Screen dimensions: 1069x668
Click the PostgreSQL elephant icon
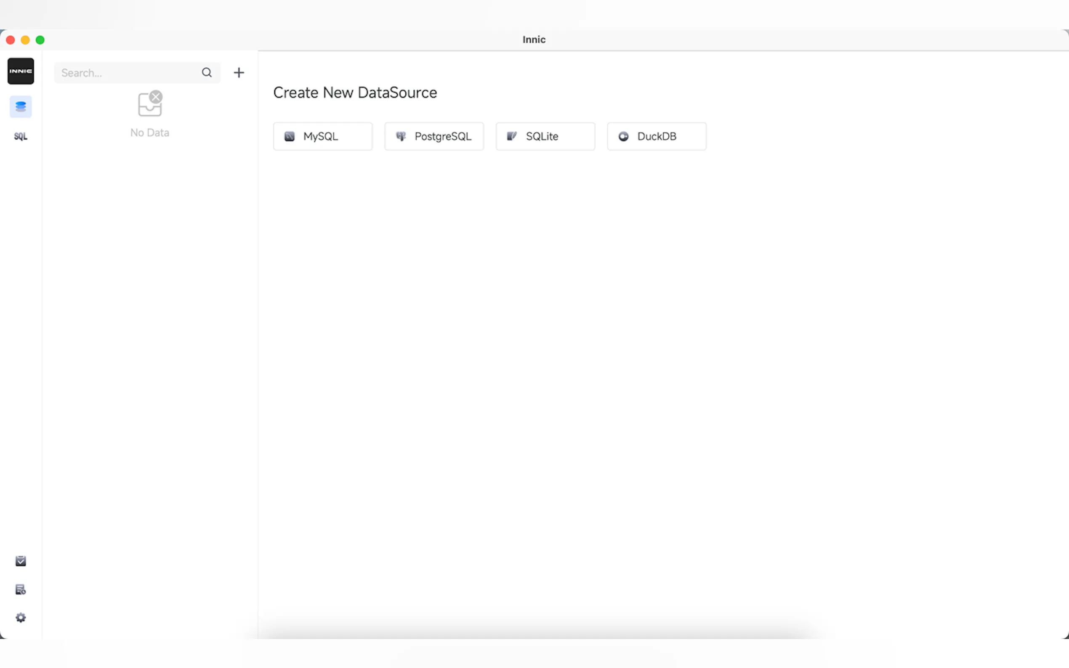pos(400,137)
